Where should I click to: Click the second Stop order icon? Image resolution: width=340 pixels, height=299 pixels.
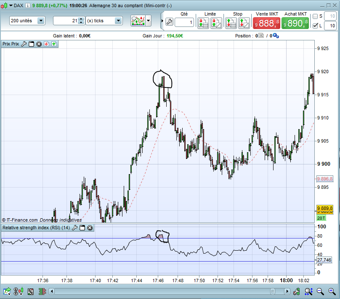coord(244,23)
